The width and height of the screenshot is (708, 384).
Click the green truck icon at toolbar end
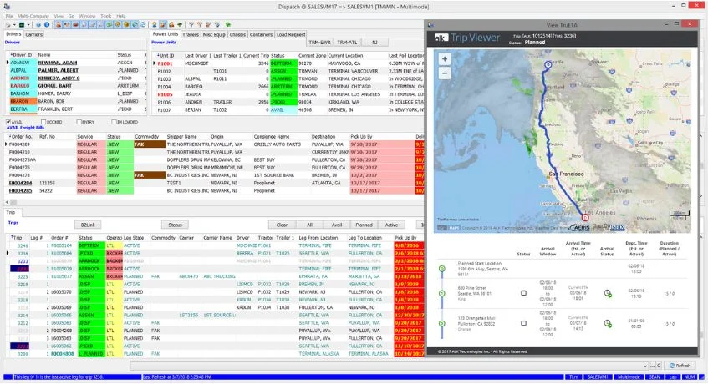click(227, 25)
